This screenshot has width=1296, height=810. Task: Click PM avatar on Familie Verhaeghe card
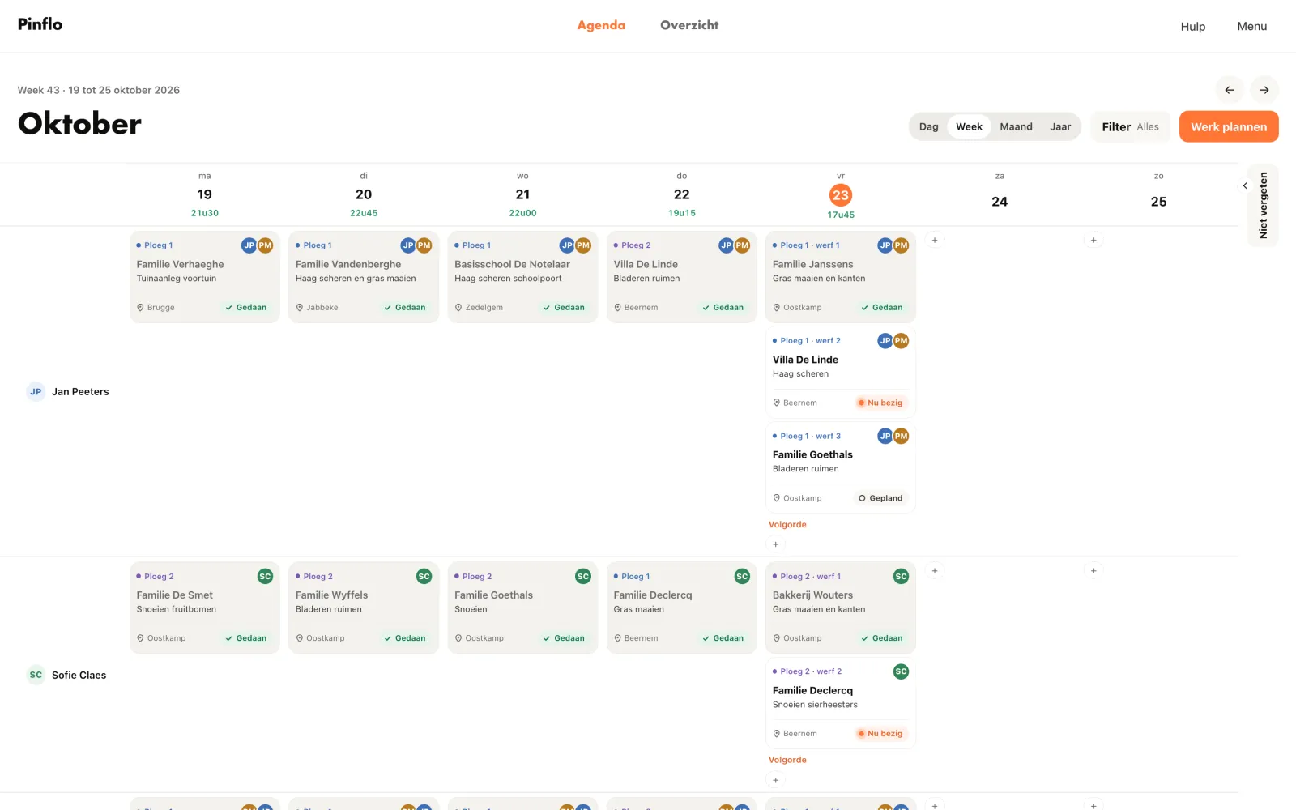[x=265, y=245]
